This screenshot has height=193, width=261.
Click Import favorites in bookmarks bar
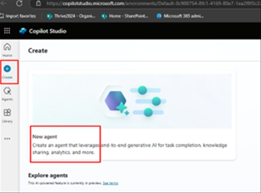pyautogui.click(x=18, y=16)
